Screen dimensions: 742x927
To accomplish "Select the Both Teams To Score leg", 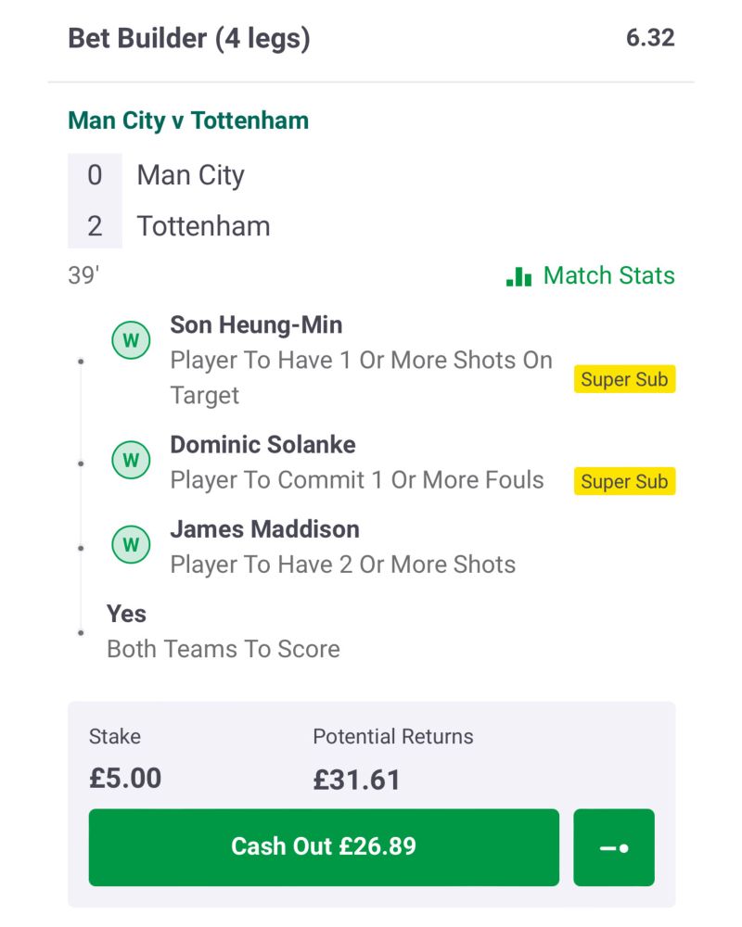I will pos(224,631).
